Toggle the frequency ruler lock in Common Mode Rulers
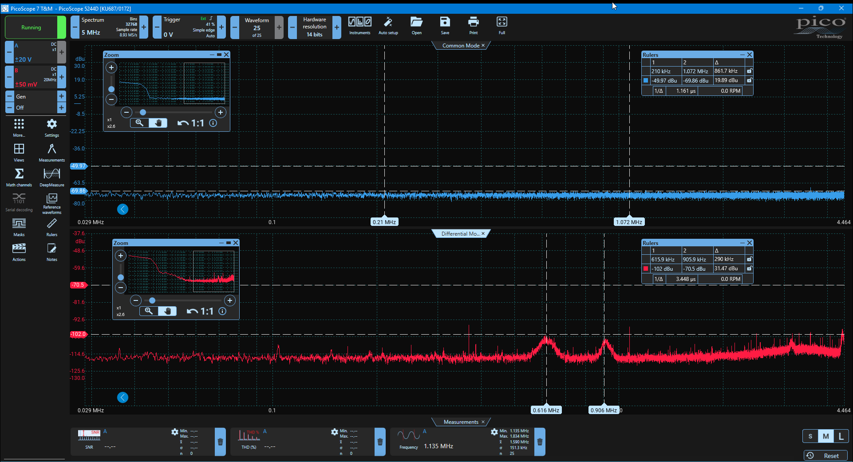 pos(750,71)
